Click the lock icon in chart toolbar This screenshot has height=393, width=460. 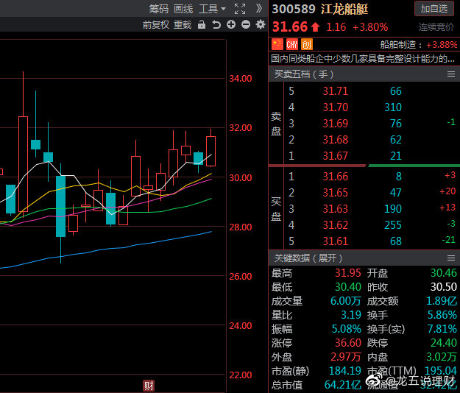point(202,25)
